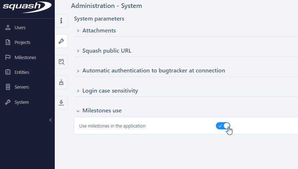Collapse the sidebar with the arrow

tap(50, 120)
